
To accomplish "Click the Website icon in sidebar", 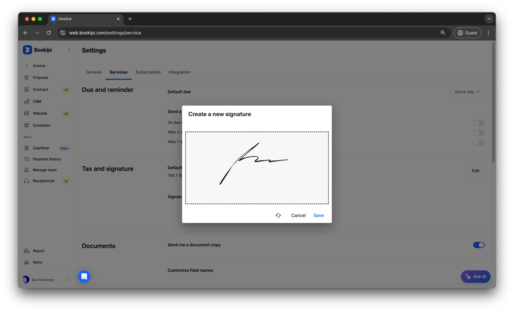I will pyautogui.click(x=27, y=113).
